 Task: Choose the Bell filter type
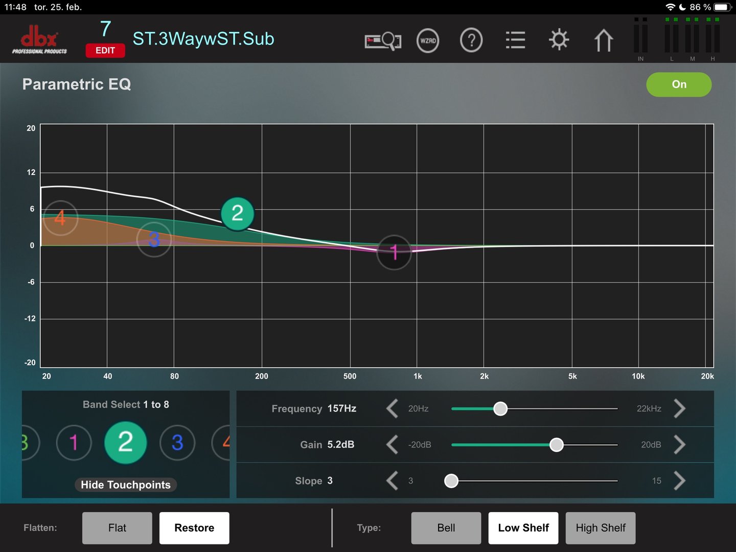446,528
